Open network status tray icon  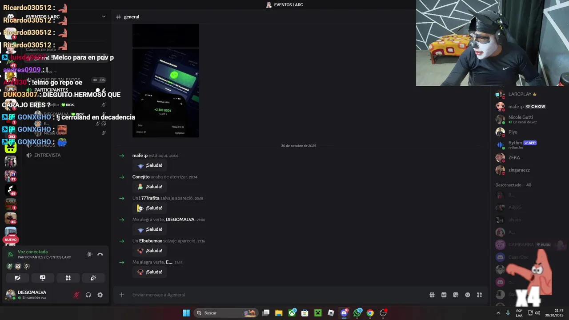(x=530, y=313)
